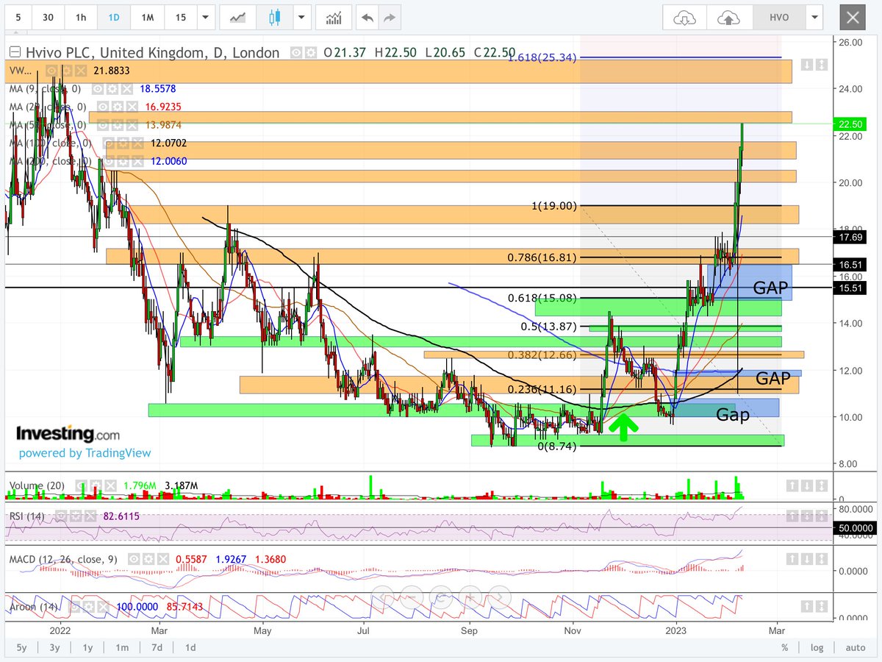Screen dimensions: 882x662
Task: Hide the MA 13.9874 line
Action: coord(103,125)
